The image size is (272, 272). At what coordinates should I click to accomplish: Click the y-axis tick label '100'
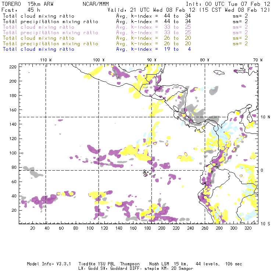click(13, 153)
